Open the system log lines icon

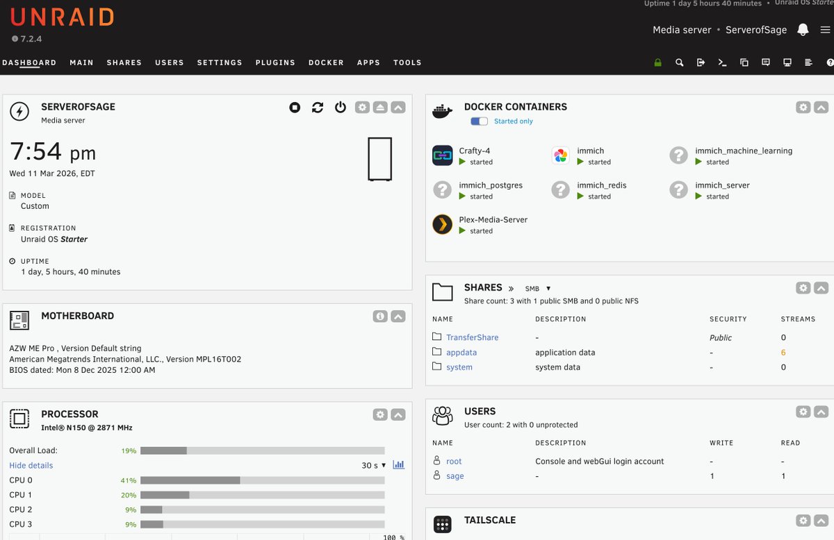[x=808, y=62]
